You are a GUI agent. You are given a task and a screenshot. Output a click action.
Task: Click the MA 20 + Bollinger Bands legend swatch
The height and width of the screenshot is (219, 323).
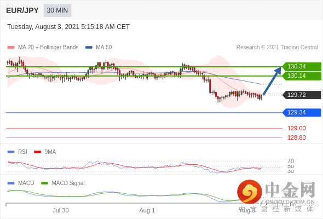[11, 48]
